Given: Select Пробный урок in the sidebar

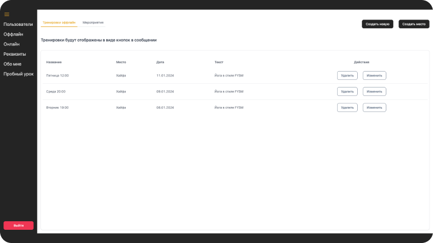Looking at the screenshot, I should 18,74.
